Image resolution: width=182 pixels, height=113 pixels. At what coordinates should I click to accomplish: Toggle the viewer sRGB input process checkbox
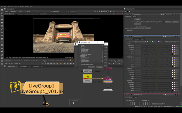[x=25, y=11]
